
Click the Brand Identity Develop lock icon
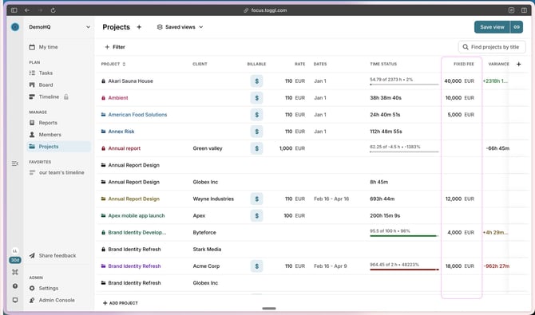pos(103,233)
